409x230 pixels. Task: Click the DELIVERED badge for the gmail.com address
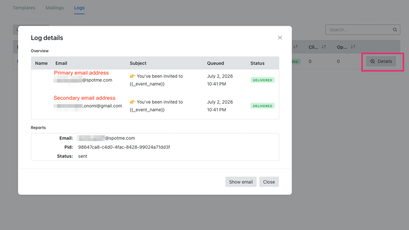click(x=262, y=106)
